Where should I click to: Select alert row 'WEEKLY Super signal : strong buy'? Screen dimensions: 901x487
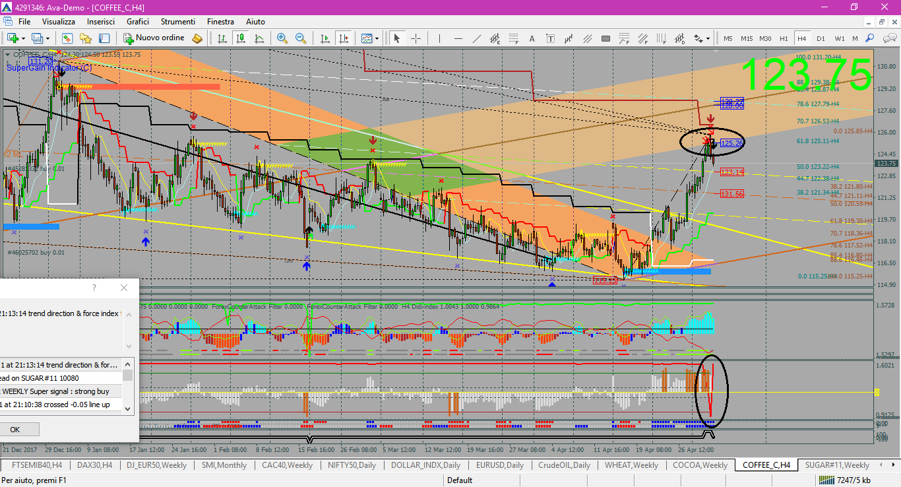(61, 391)
